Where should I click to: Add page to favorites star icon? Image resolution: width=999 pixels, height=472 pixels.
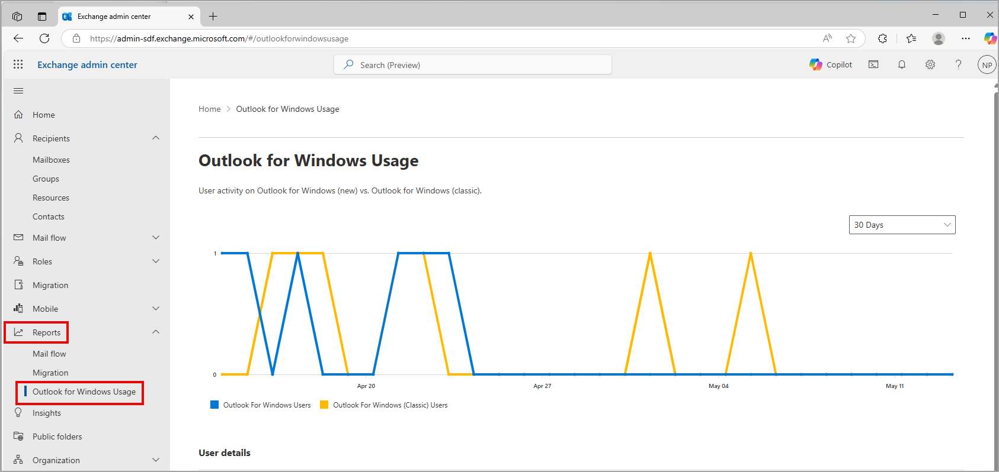point(851,38)
